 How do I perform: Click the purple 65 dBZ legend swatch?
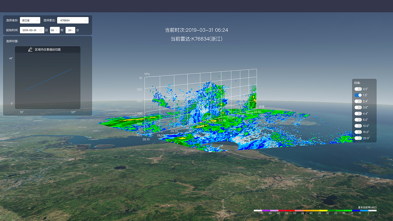[x=266, y=211]
